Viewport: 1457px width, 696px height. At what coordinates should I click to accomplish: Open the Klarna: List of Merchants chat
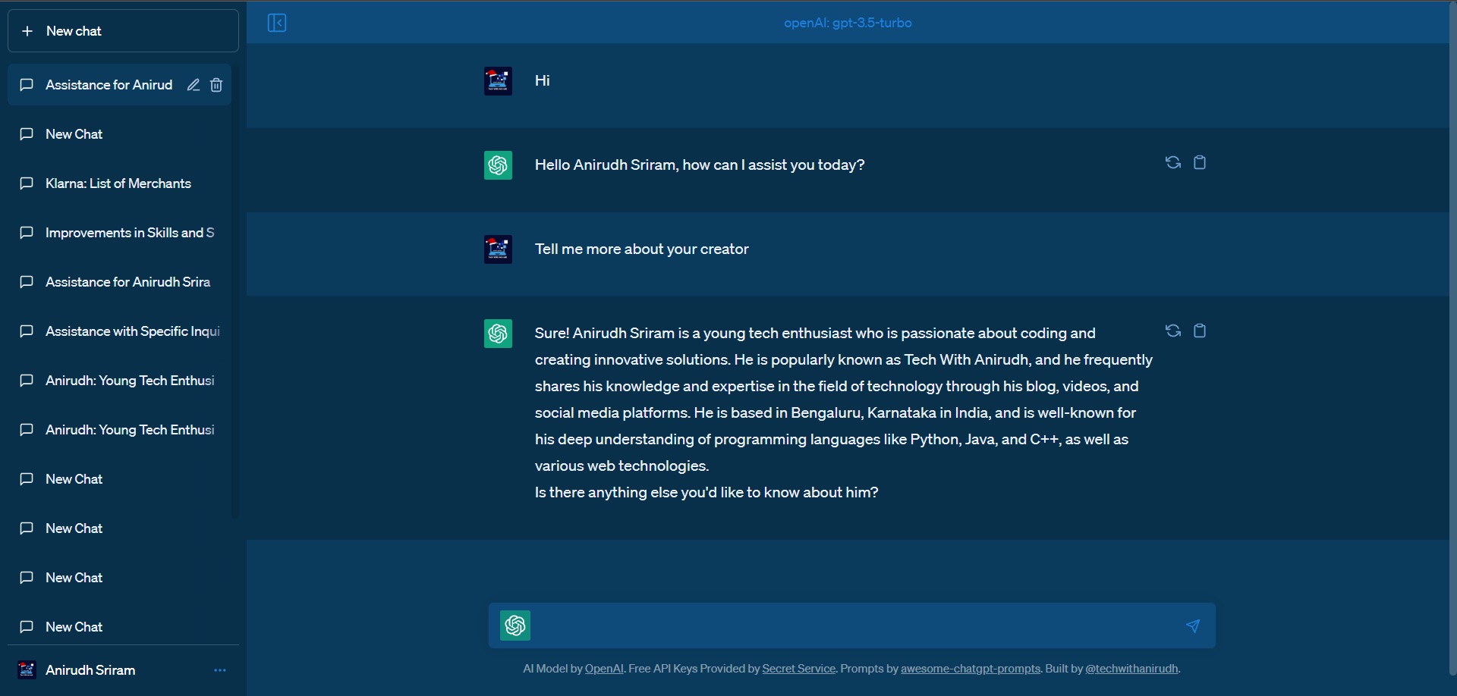118,183
